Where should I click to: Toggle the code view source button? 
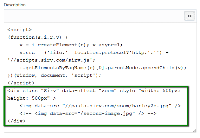(189, 16)
